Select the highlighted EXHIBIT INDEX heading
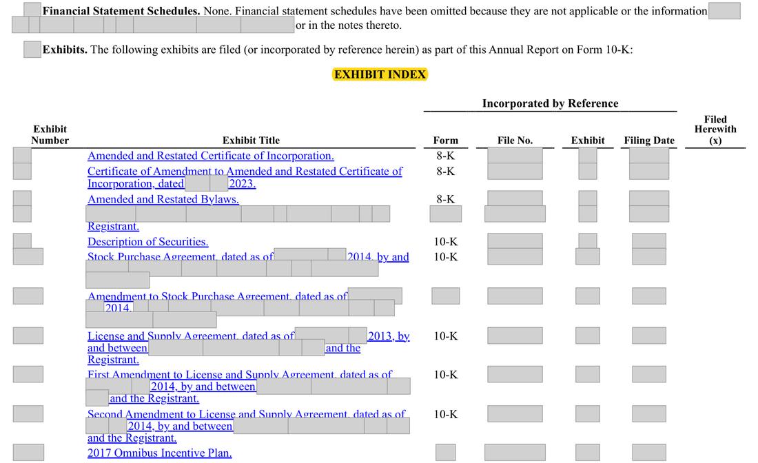The width and height of the screenshot is (758, 463). pyautogui.click(x=380, y=74)
